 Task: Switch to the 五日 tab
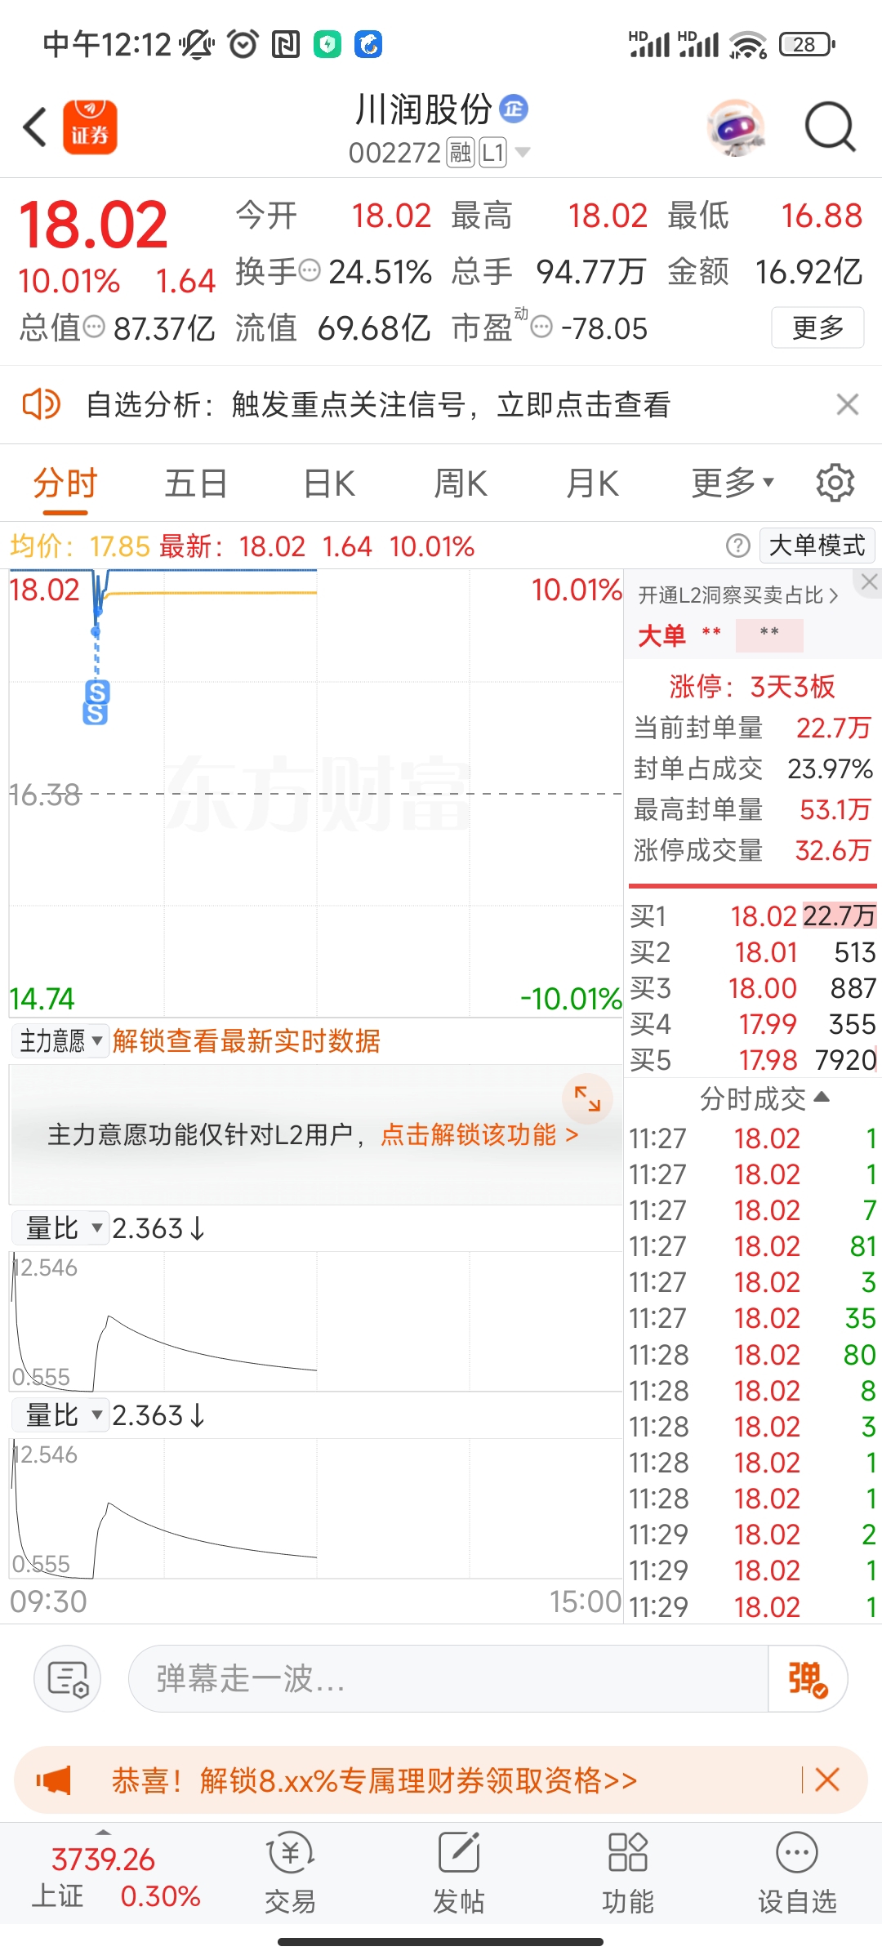click(x=196, y=483)
